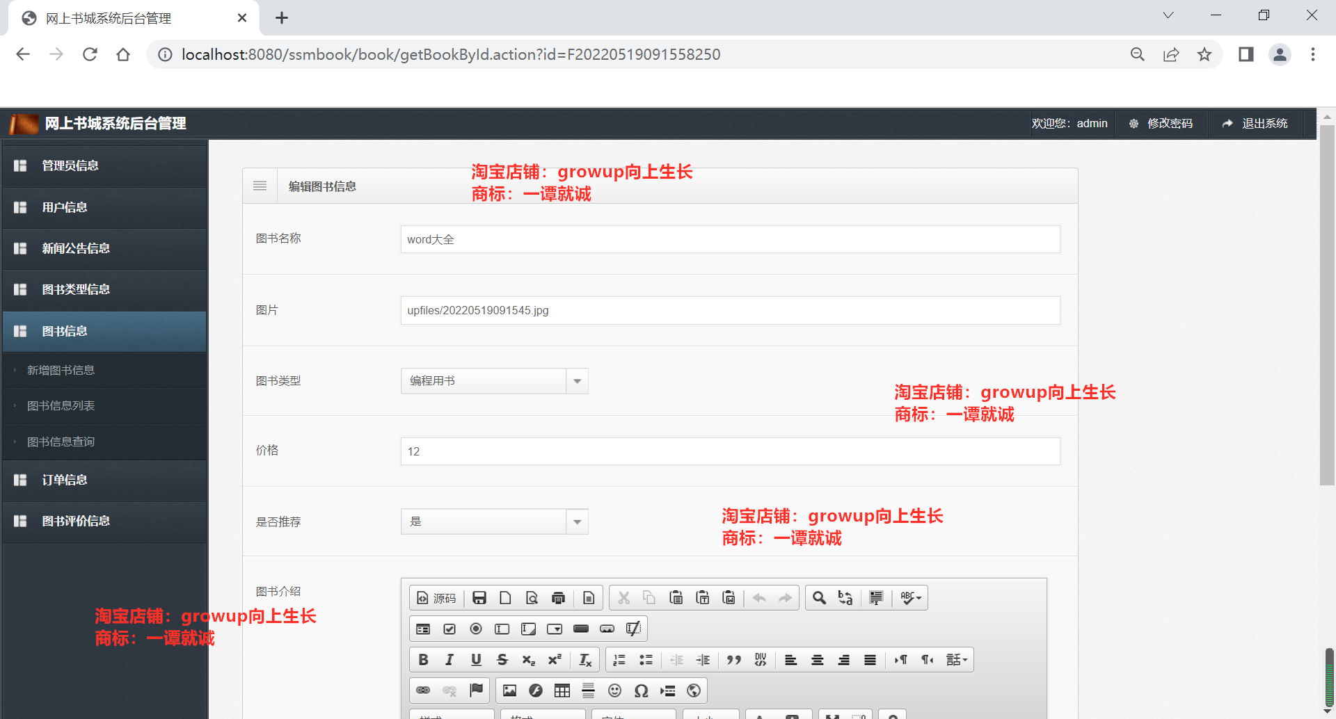Click the Insert Link chain icon
Screen dimensions: 1336x719
[423, 690]
